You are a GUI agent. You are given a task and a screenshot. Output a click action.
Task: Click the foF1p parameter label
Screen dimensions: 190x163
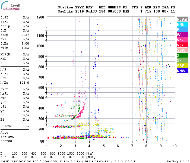(x=5, y=26)
